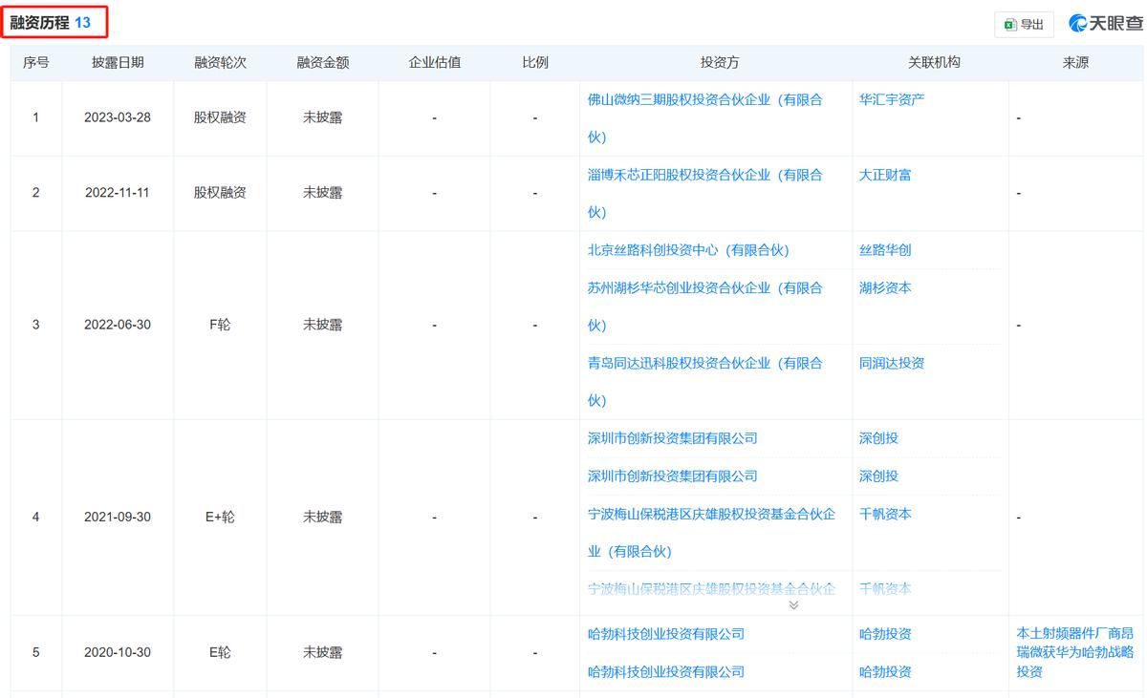
Task: Click 未披露 amount in the 2022-06-30 row
Action: coord(323,325)
